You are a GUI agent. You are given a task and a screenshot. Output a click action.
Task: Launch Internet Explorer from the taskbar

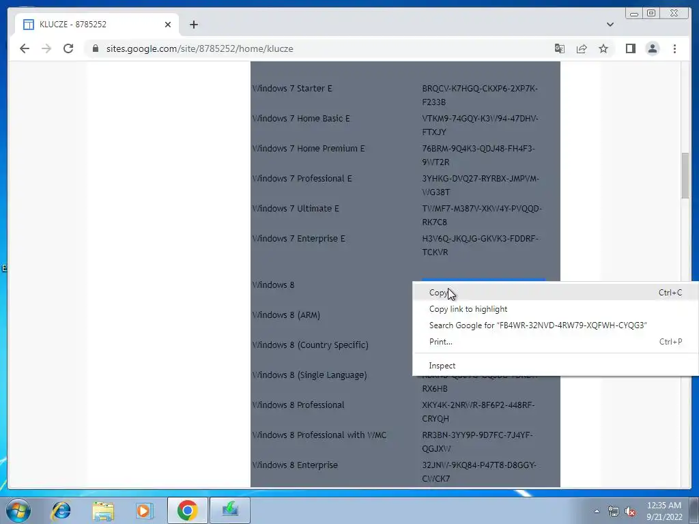pos(61,510)
